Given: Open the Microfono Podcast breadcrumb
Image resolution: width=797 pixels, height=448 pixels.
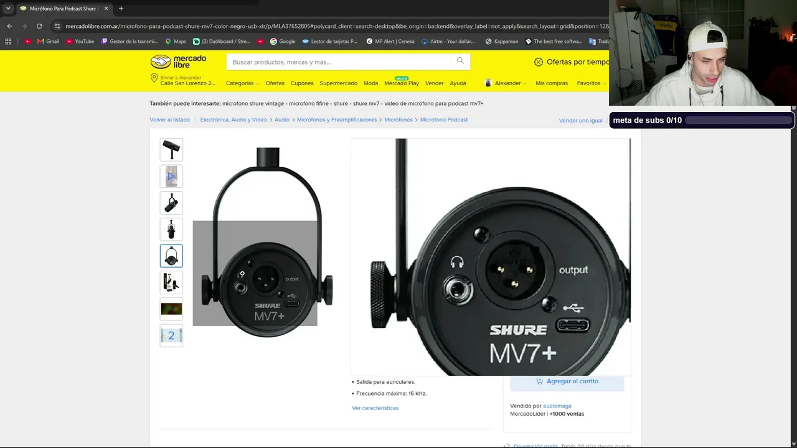Looking at the screenshot, I should click(444, 119).
